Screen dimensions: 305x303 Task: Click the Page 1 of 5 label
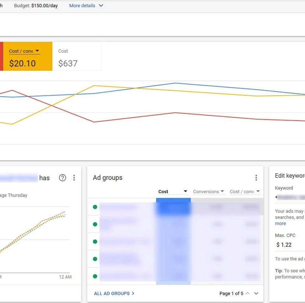point(231,293)
